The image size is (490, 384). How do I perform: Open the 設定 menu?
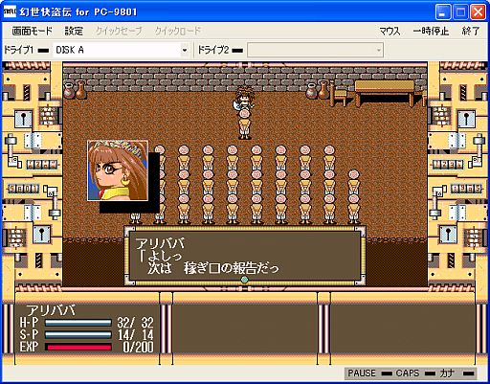point(74,31)
